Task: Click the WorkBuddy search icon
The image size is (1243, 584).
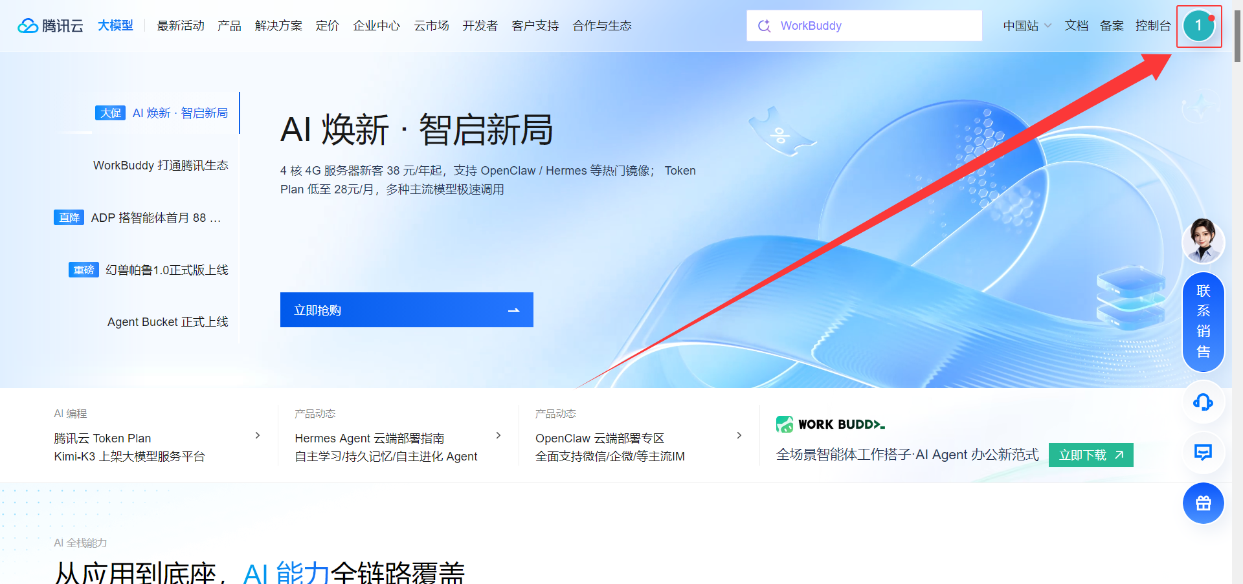Action: coord(765,26)
